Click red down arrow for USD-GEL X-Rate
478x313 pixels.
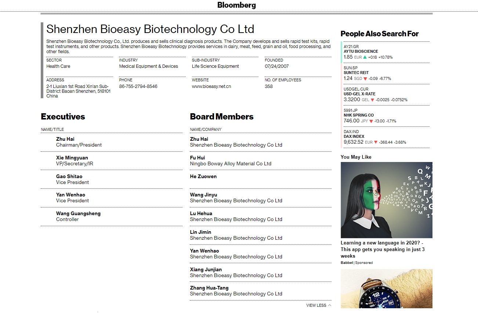(372, 100)
